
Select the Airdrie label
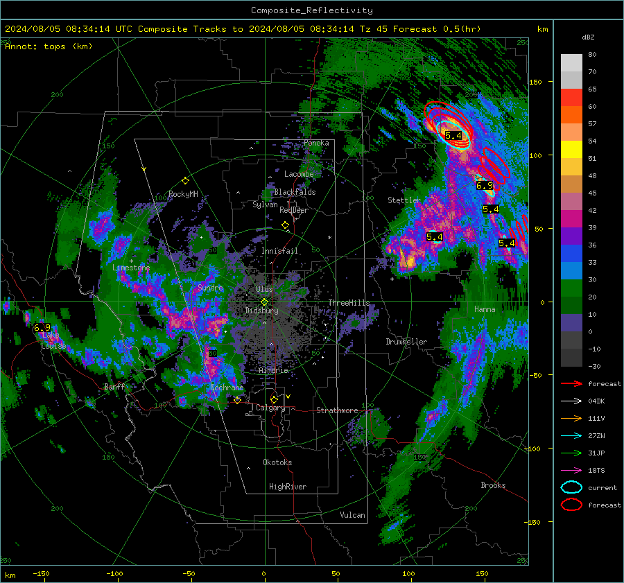pyautogui.click(x=273, y=370)
